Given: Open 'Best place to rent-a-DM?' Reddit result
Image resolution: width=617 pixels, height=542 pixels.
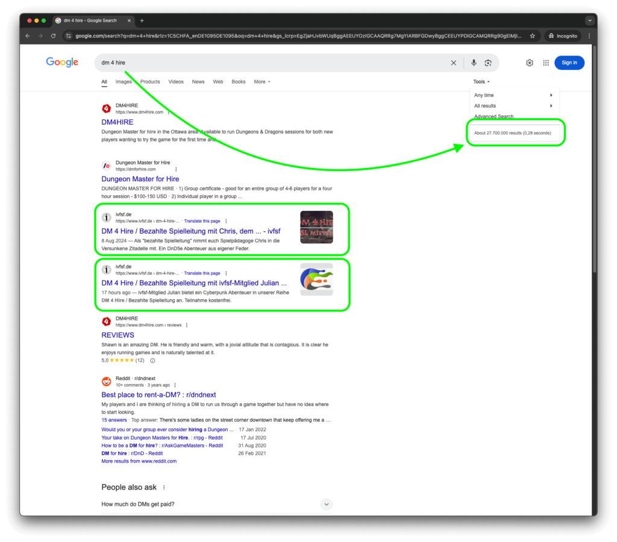Looking at the screenshot, I should (158, 394).
